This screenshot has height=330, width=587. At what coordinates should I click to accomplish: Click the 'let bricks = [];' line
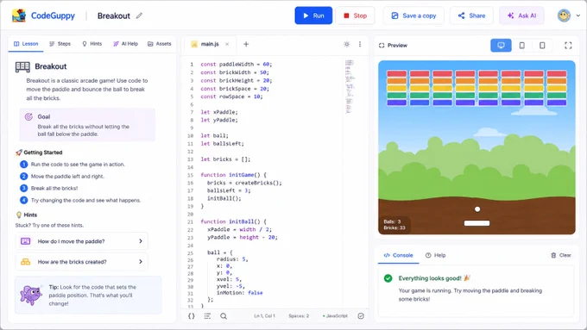coord(225,159)
